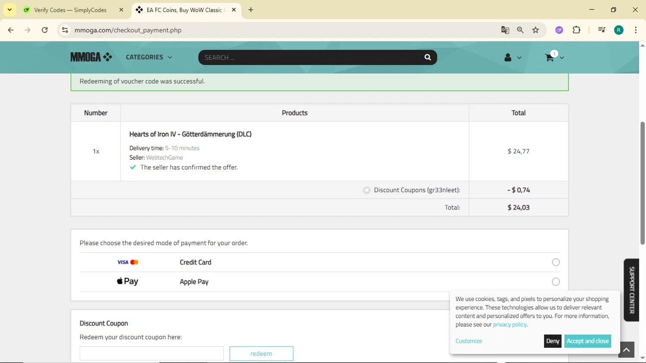Select Apple Pay payment option

pyautogui.click(x=556, y=282)
